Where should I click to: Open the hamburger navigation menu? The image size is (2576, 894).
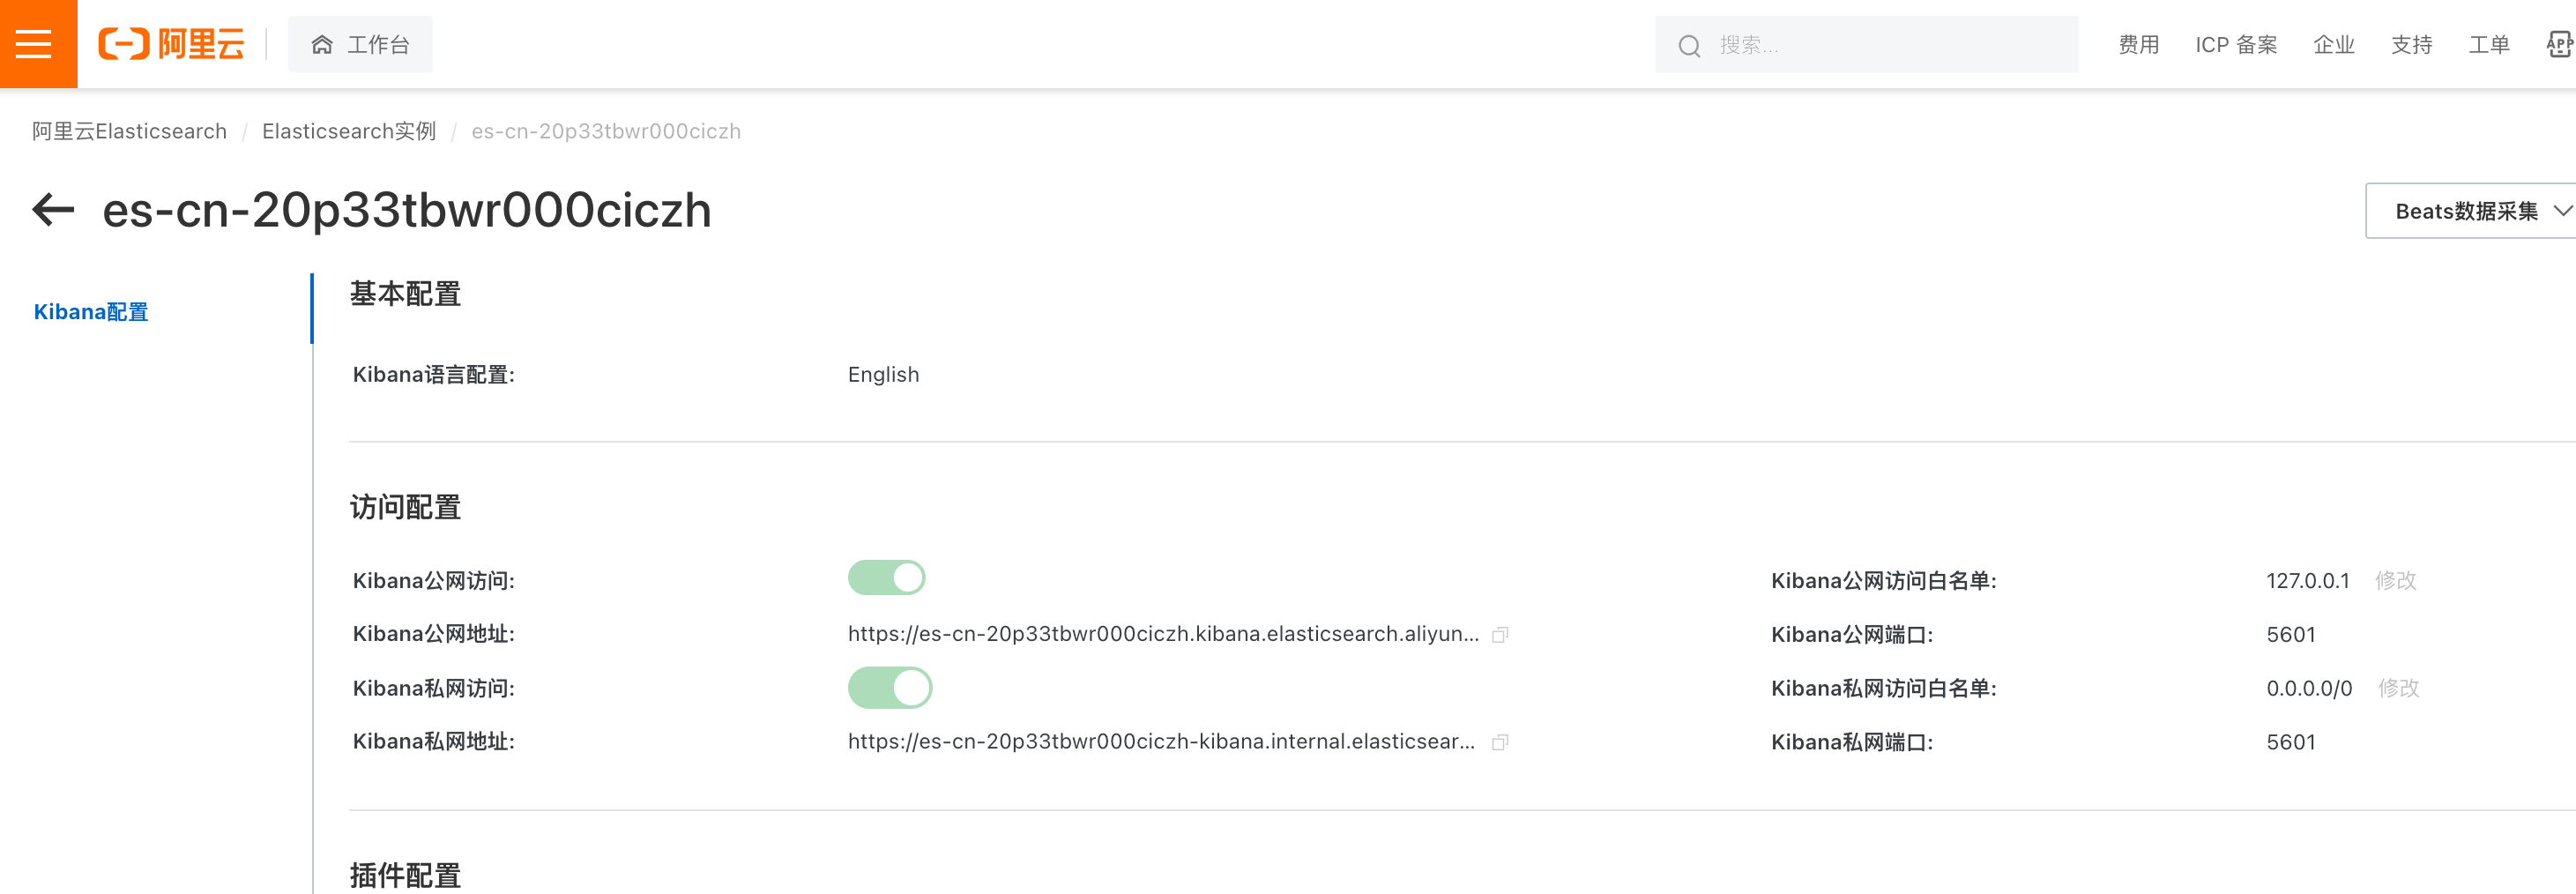click(34, 44)
